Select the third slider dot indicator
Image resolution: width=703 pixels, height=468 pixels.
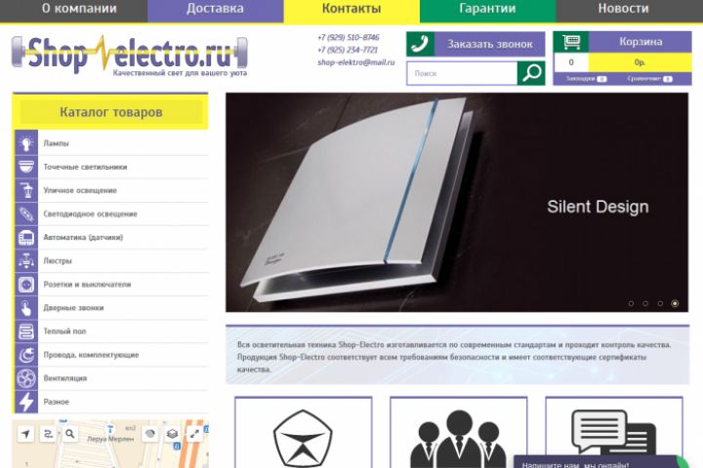(660, 303)
